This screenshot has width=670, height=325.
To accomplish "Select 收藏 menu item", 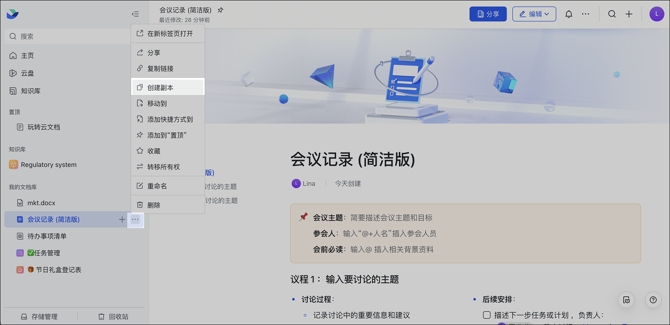I will tap(168, 151).
